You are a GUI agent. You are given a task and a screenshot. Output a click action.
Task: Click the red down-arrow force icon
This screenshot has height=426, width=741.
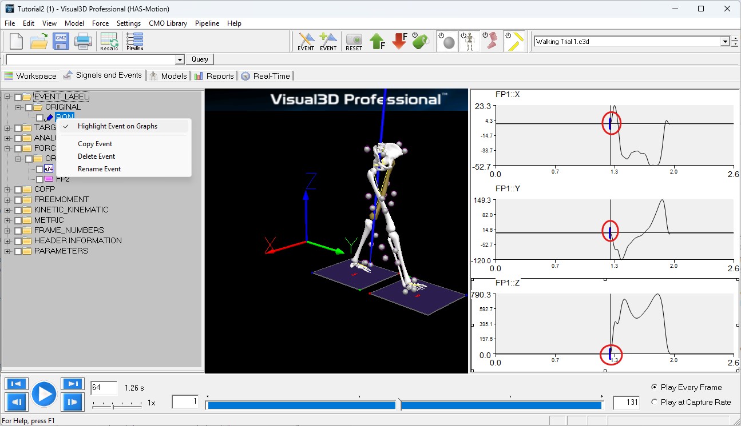pyautogui.click(x=399, y=42)
